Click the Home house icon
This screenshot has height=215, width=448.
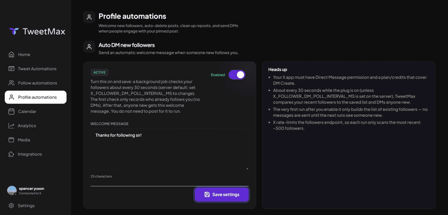[12, 54]
